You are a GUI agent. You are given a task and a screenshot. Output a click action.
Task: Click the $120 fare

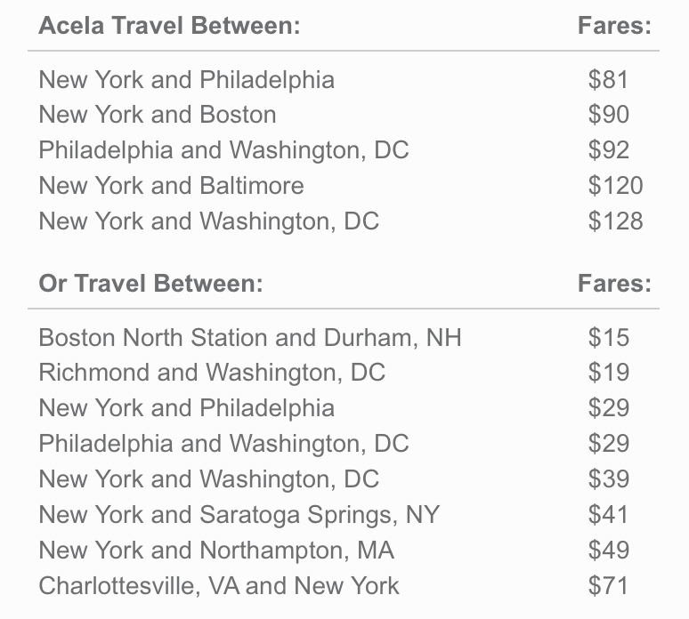coord(615,186)
